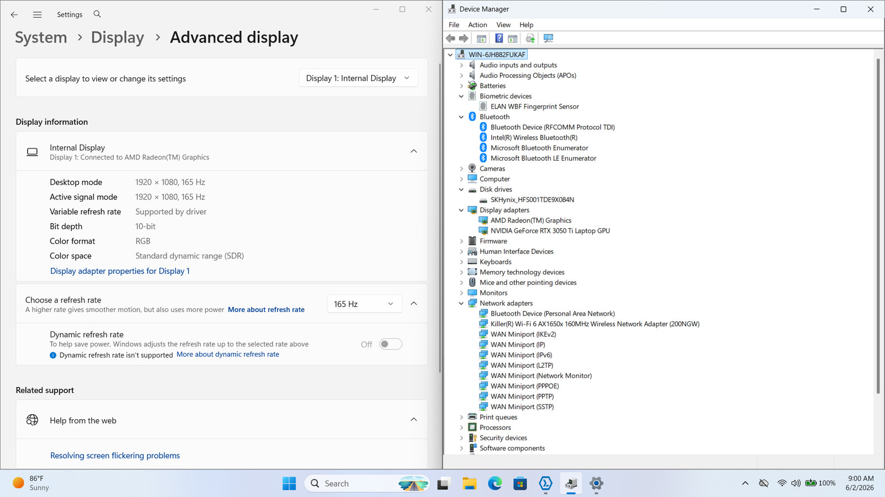The width and height of the screenshot is (885, 497).
Task: Collapse the Display adapters node
Action: (461, 210)
